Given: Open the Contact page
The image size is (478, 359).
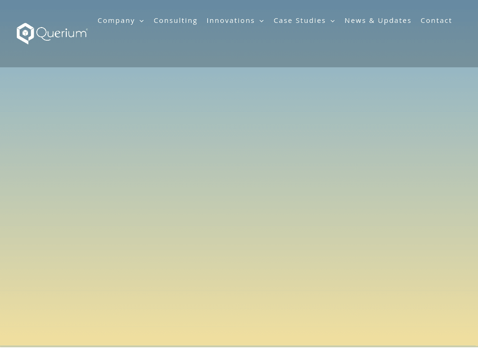Looking at the screenshot, I should 436,21.
